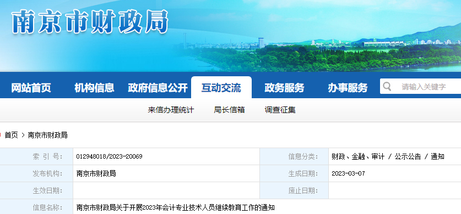Click the 发布机构 label cell
This screenshot has width=461, height=214.
point(36,173)
